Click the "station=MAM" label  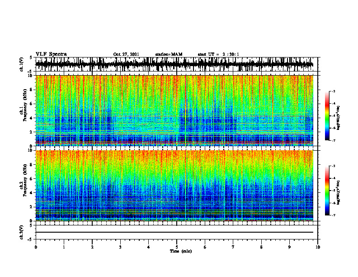tap(169, 54)
